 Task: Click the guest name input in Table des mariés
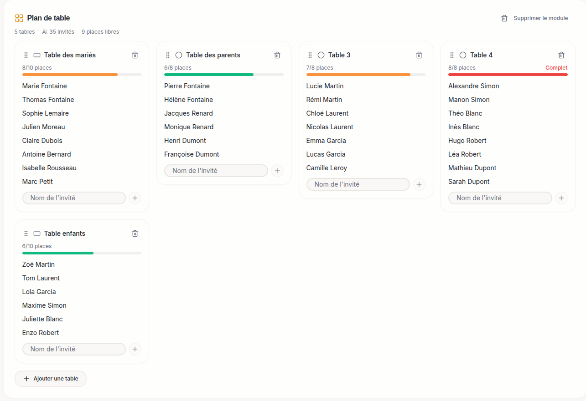tap(74, 198)
